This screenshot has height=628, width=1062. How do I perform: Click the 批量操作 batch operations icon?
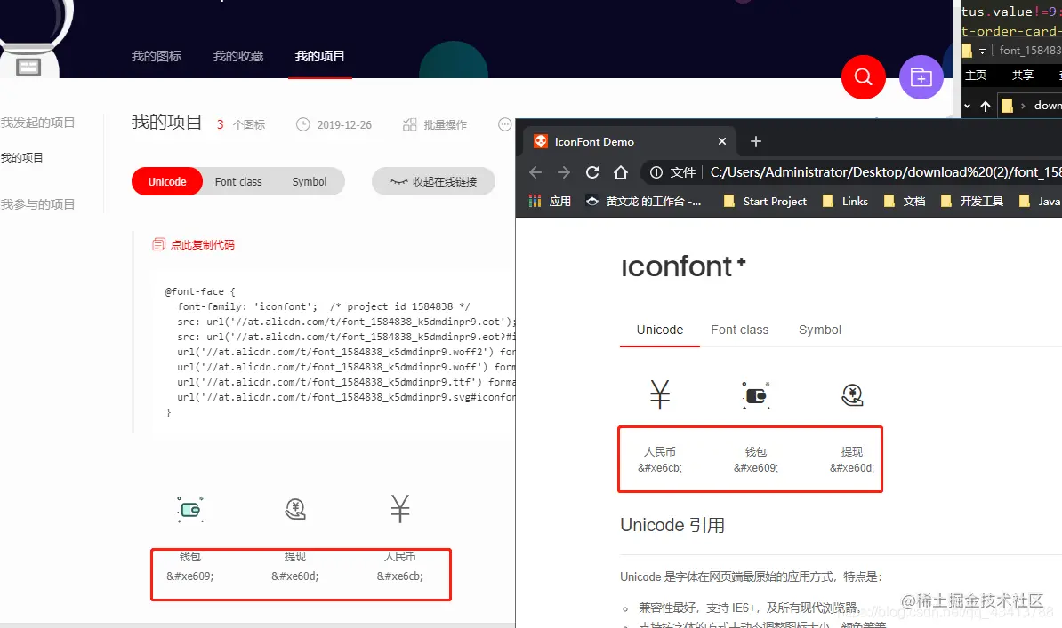click(x=431, y=123)
